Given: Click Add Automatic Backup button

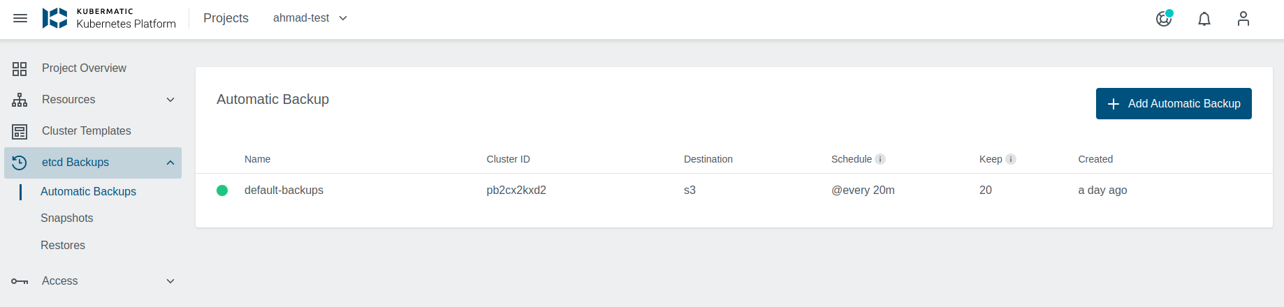Looking at the screenshot, I should [1174, 104].
